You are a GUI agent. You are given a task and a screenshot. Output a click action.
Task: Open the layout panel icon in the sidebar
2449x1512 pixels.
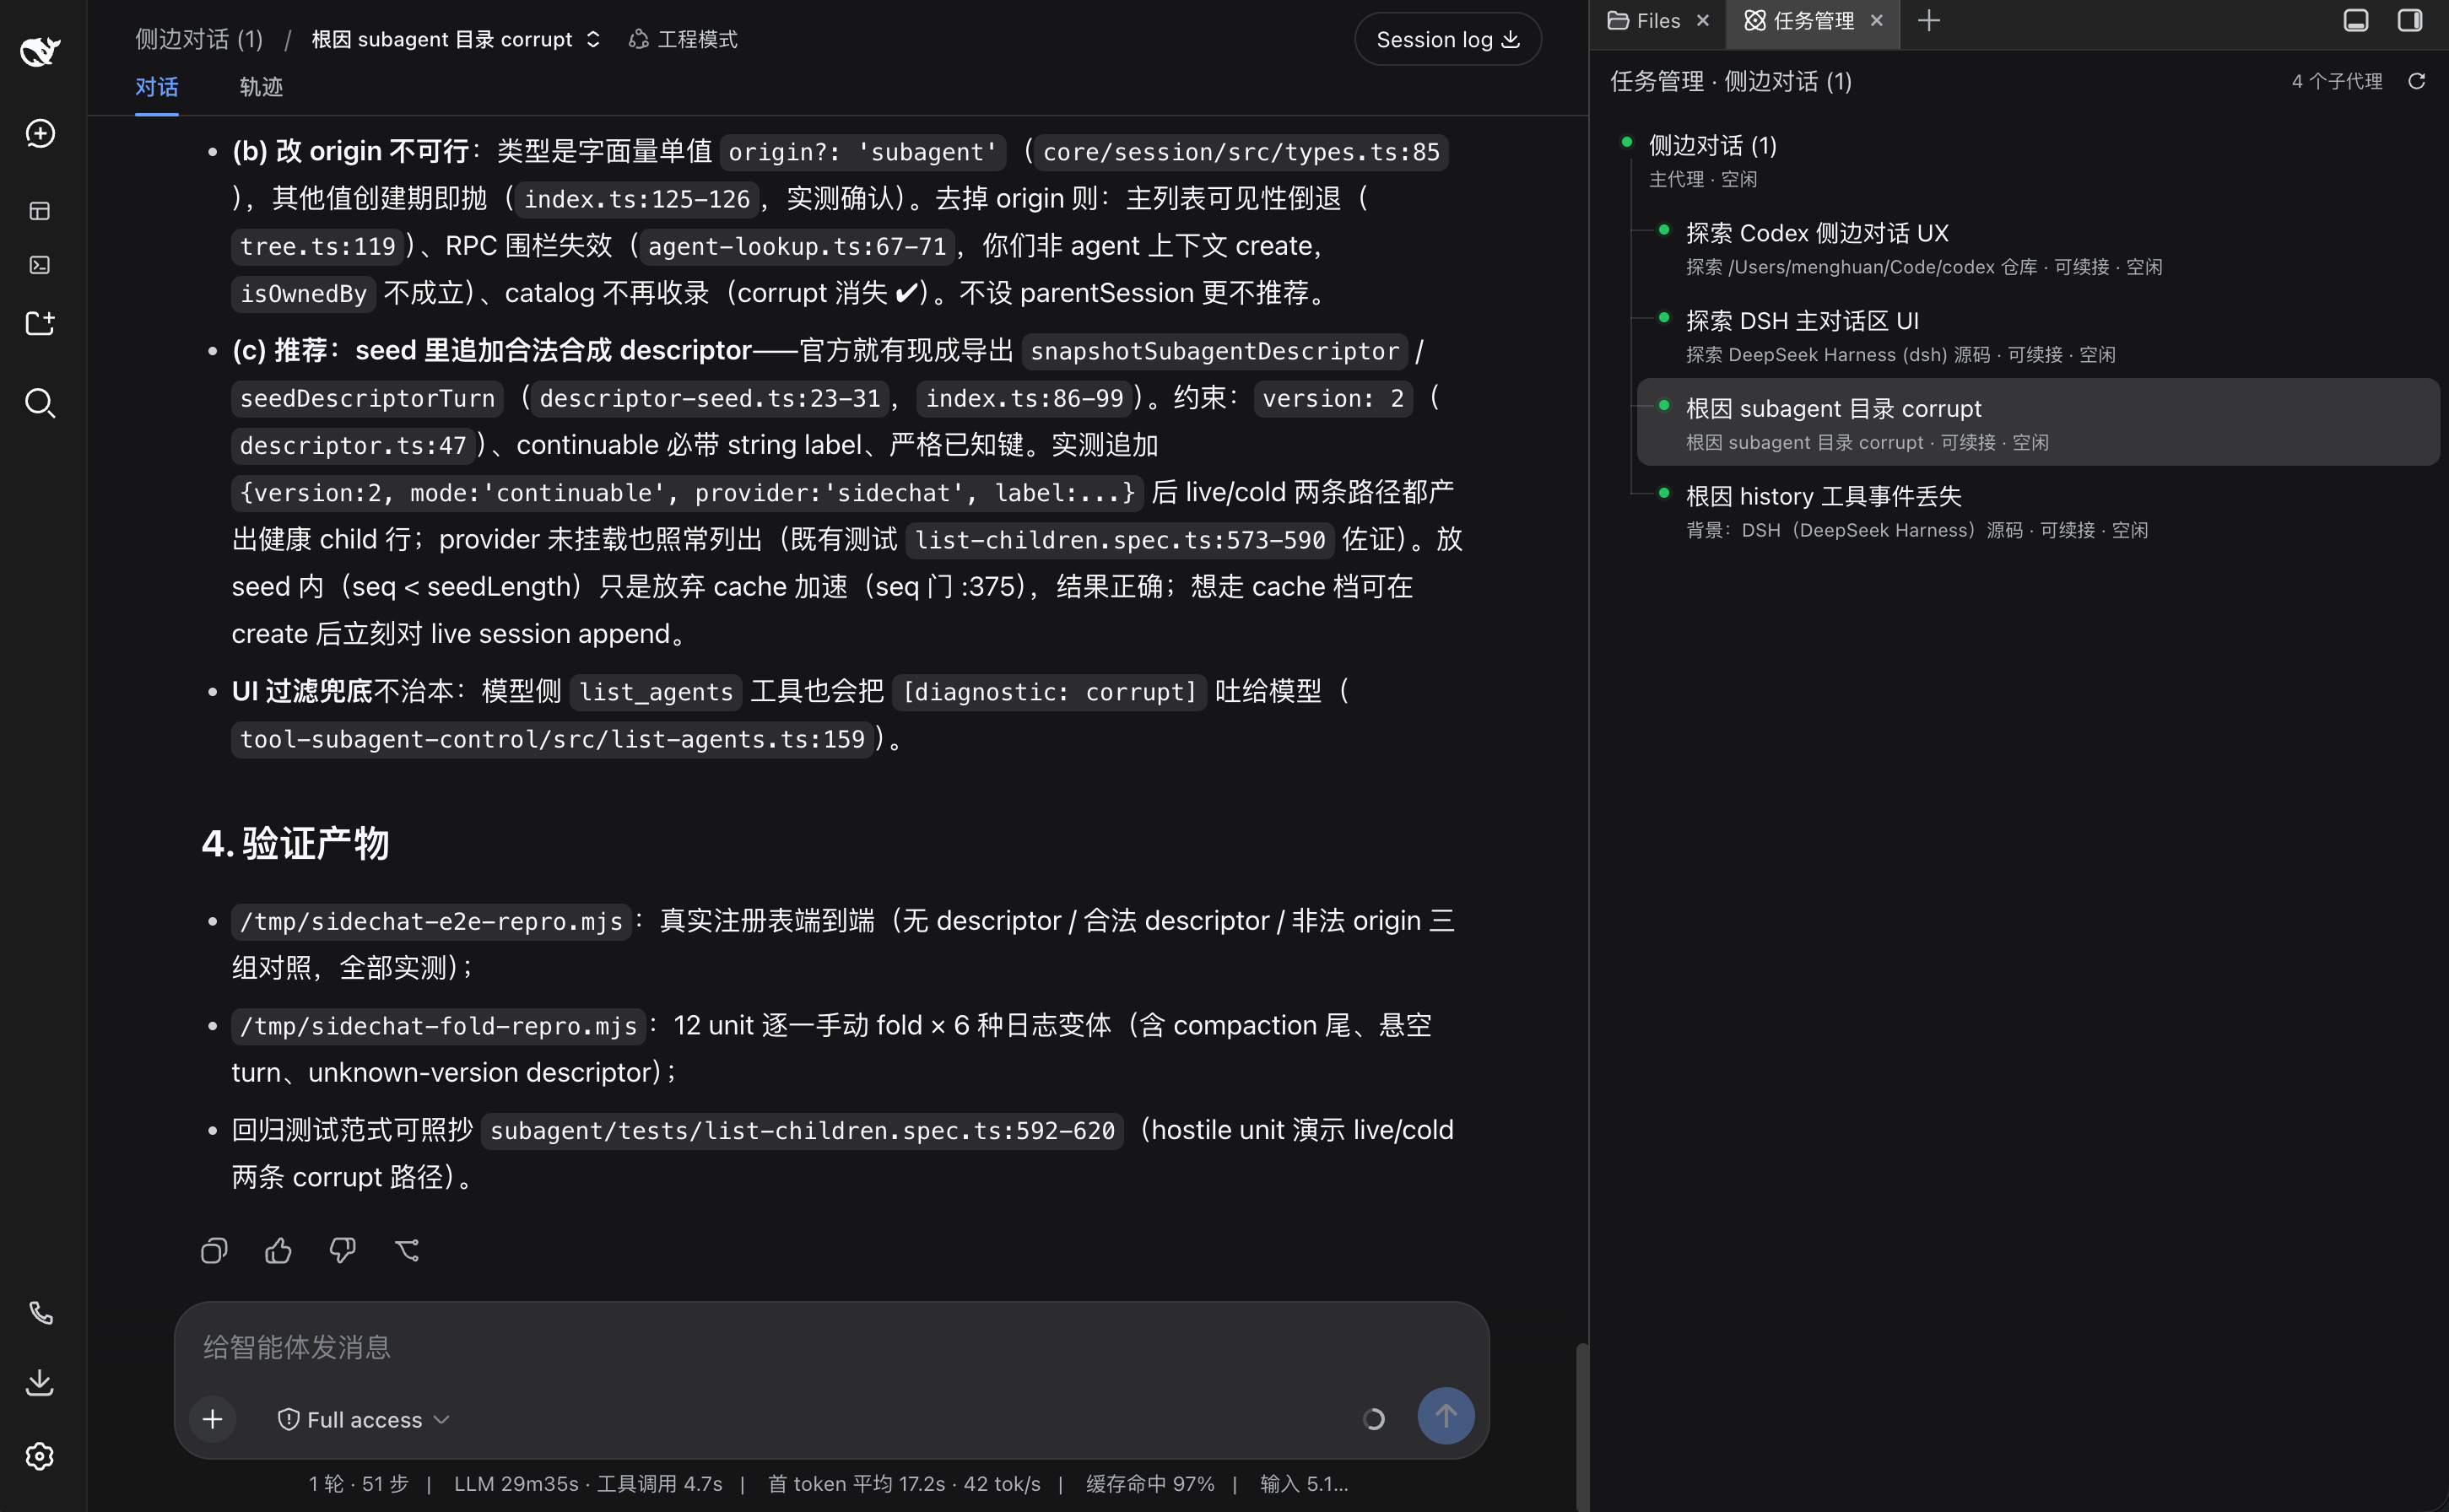[40, 211]
